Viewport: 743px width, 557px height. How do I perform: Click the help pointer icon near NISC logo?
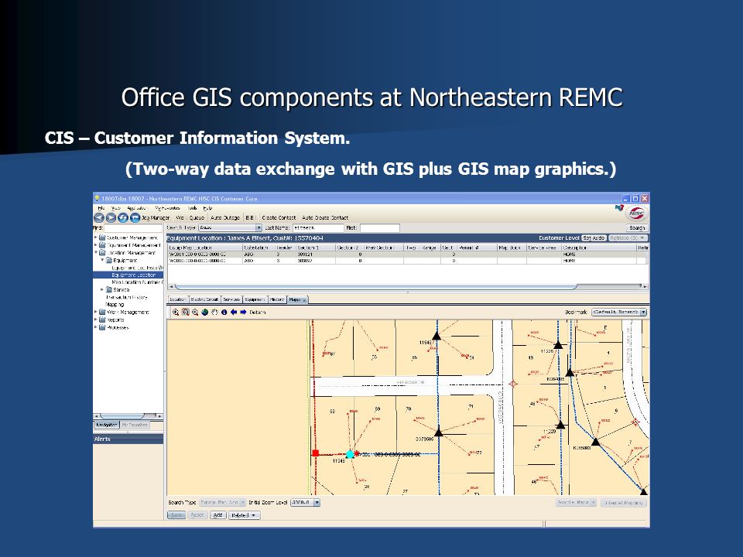pos(619,207)
